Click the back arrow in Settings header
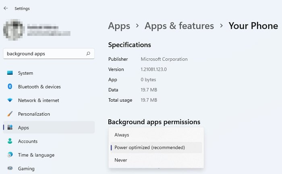282x174 pixels. tap(6, 8)
